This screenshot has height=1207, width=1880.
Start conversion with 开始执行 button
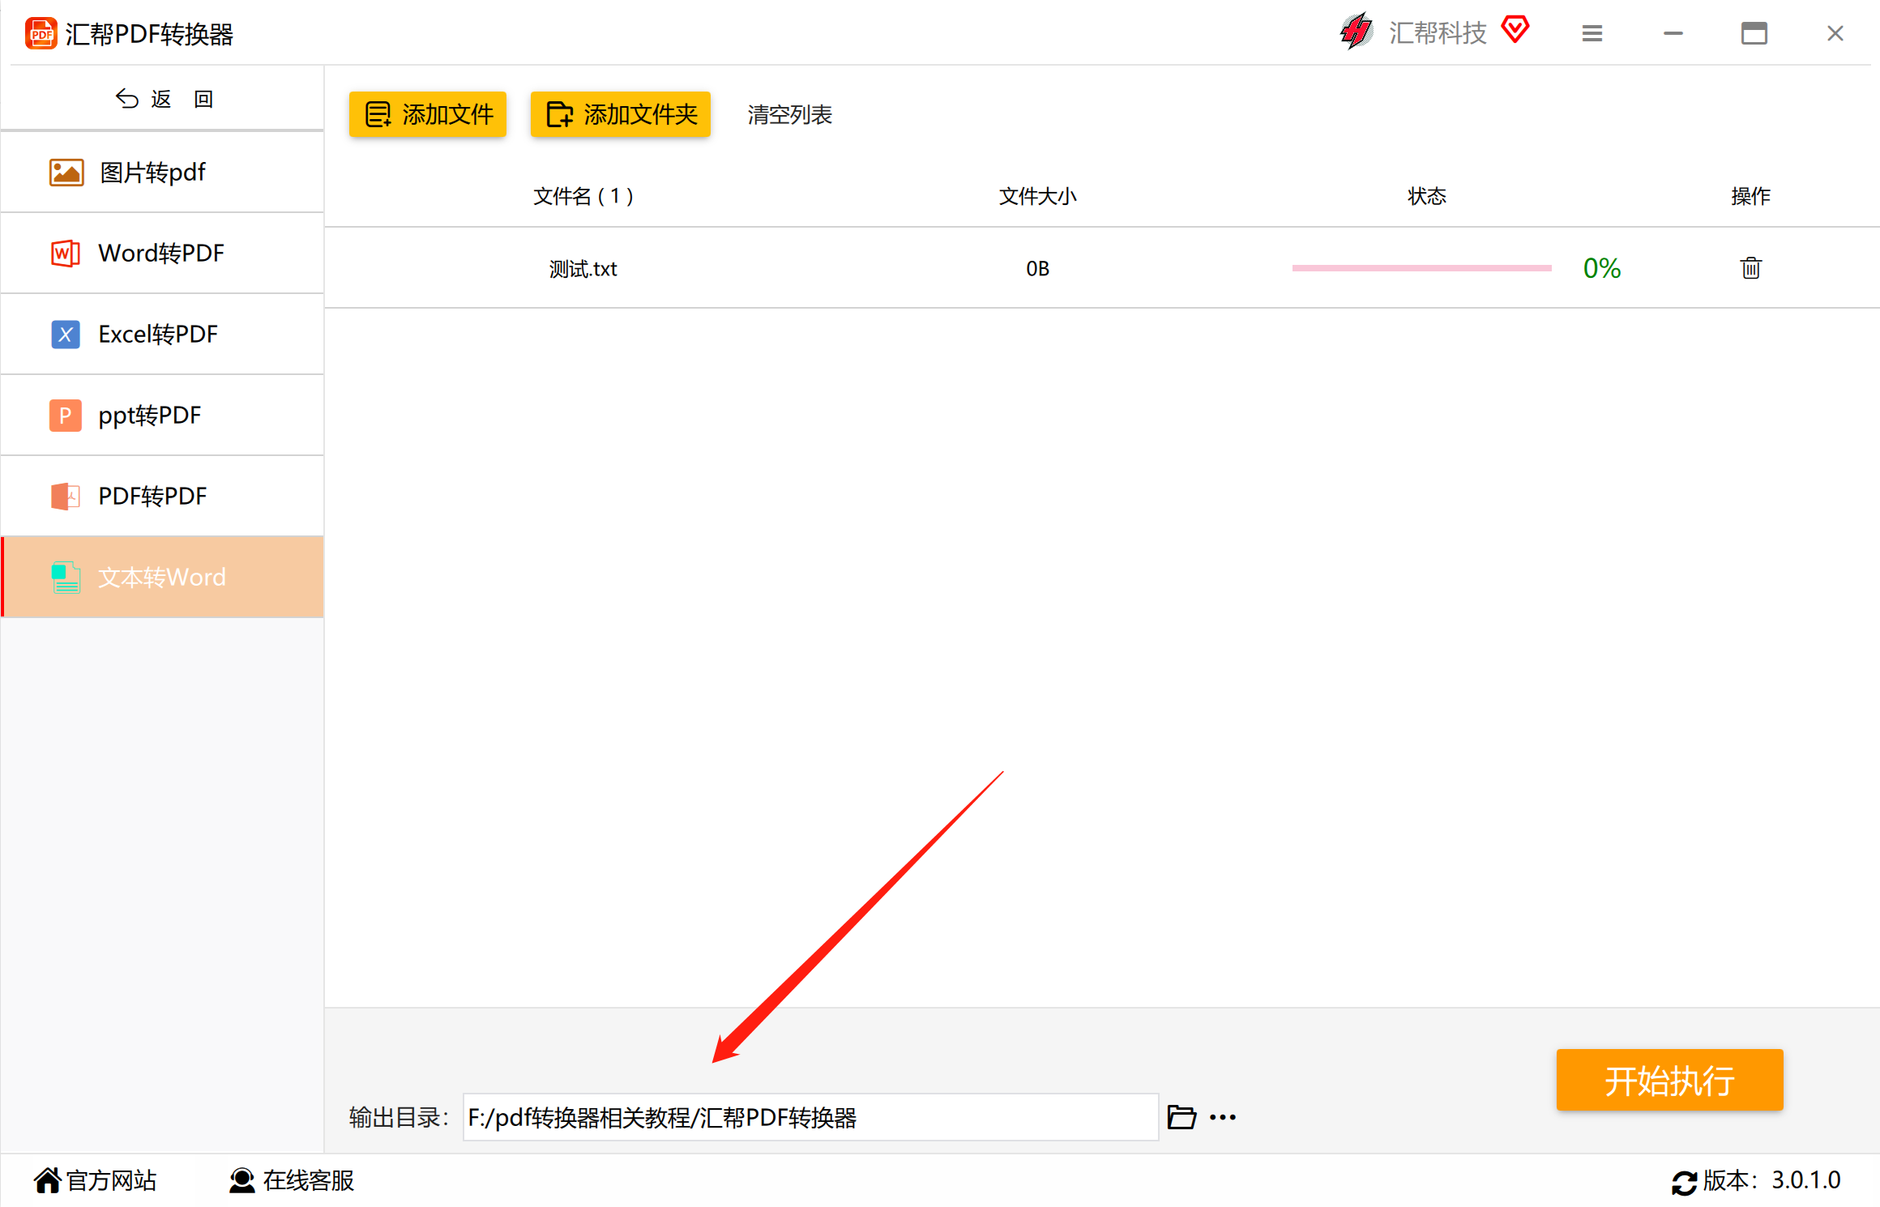click(1669, 1080)
